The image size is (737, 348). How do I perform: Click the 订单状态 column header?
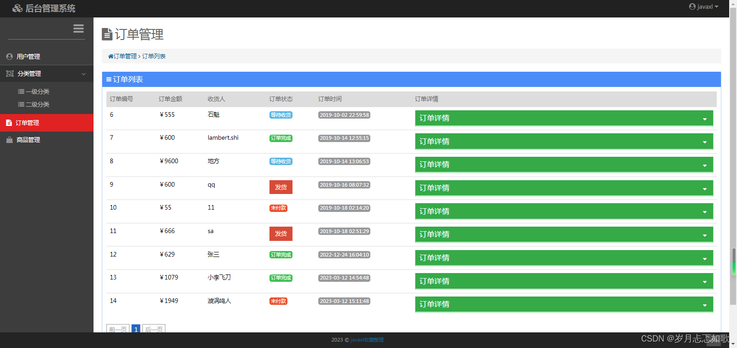pos(281,99)
